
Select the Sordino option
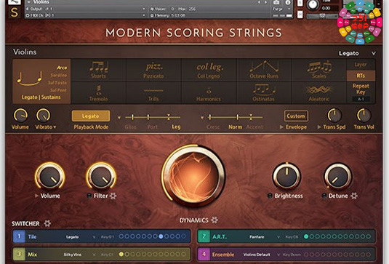click(59, 75)
